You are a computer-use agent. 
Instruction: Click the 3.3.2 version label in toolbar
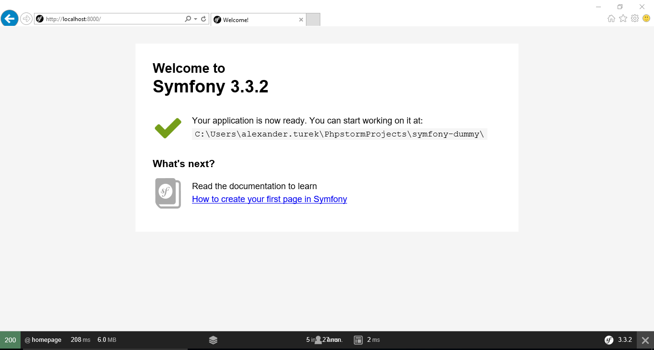(x=625, y=340)
